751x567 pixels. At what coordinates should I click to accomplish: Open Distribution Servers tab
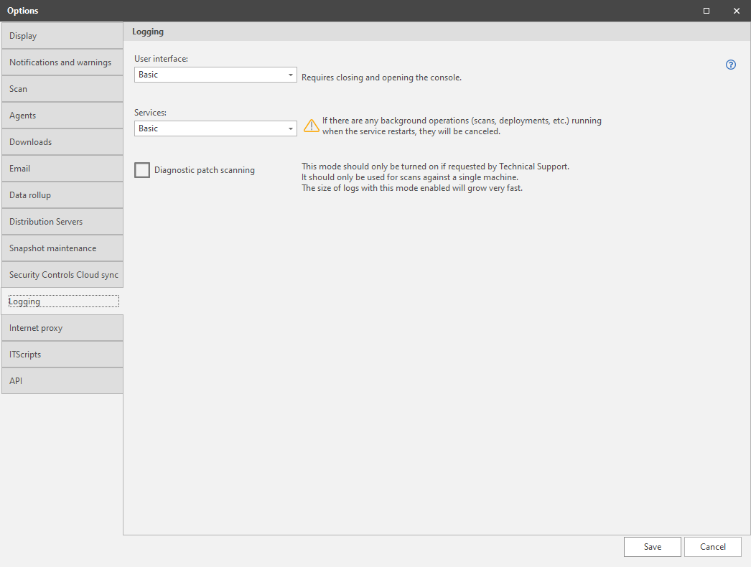(x=62, y=222)
